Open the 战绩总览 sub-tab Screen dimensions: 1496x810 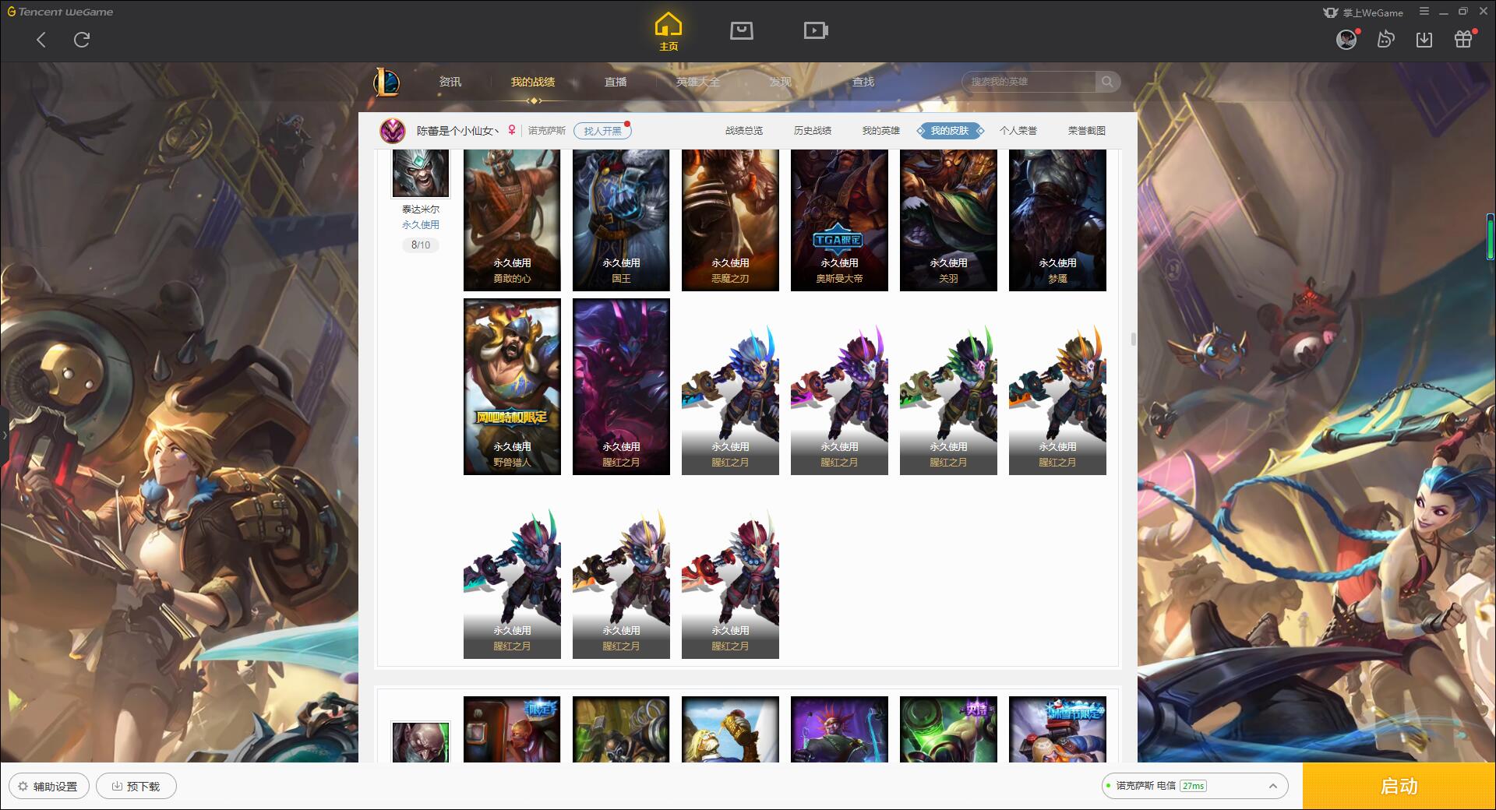coord(744,131)
